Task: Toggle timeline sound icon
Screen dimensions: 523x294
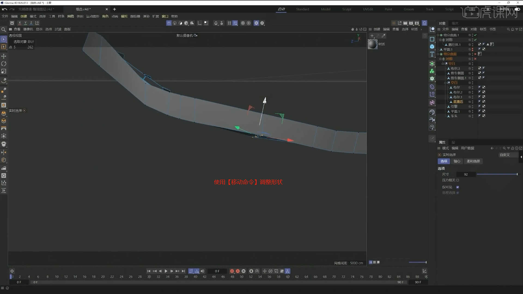Action: tap(202, 271)
